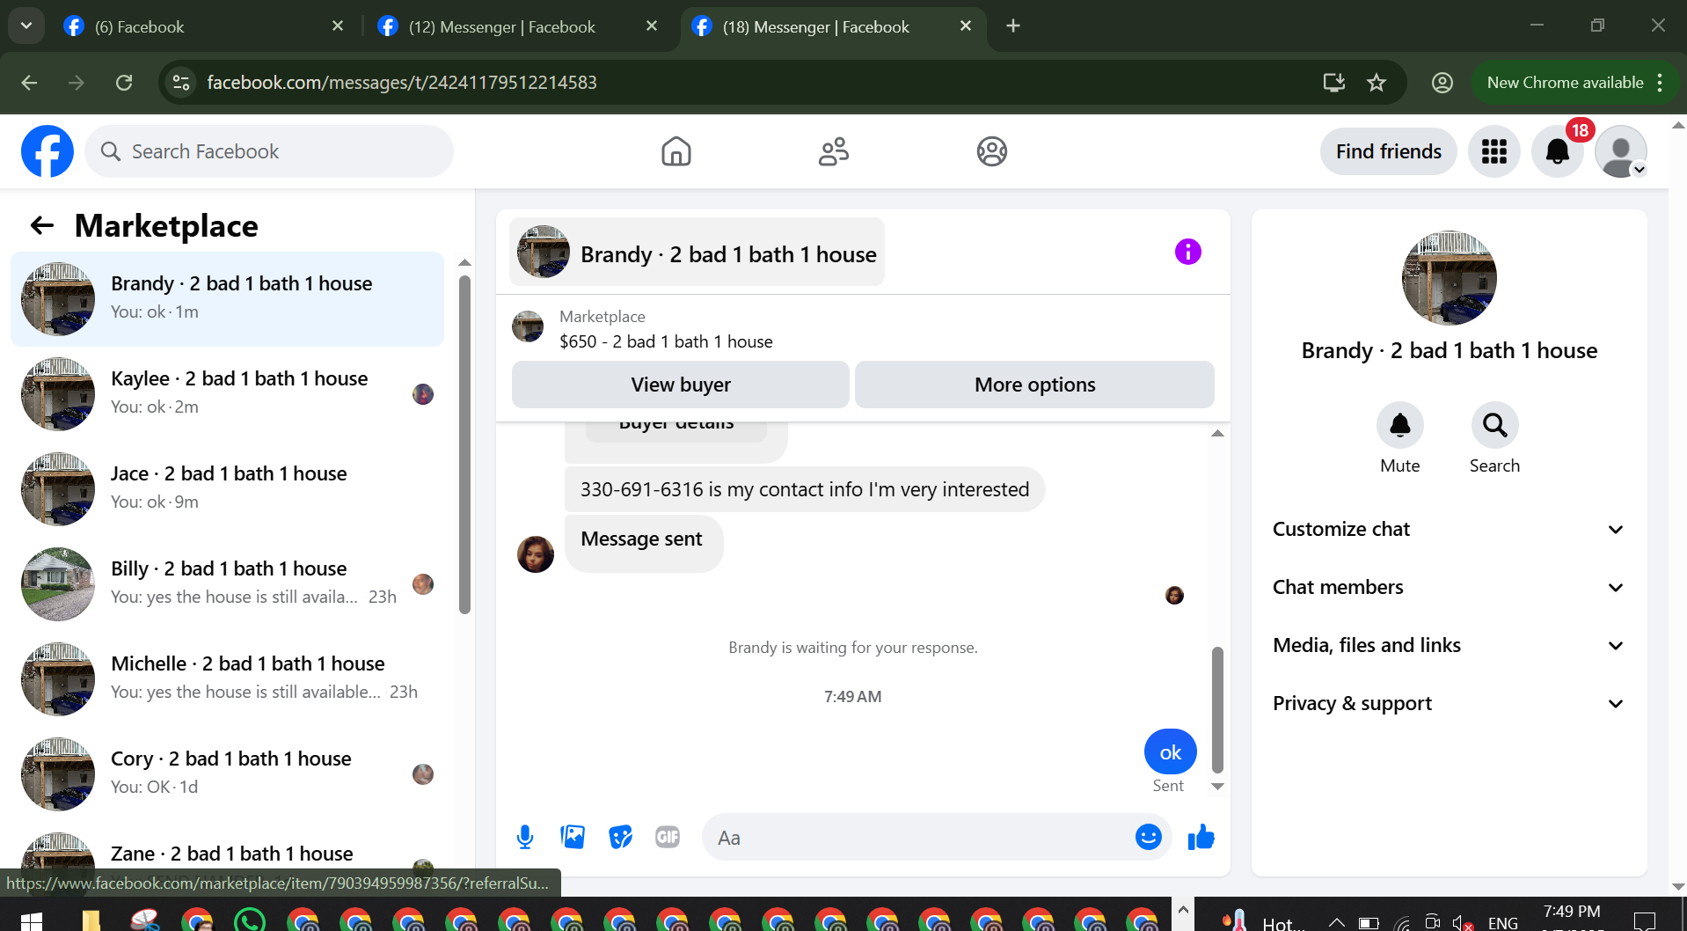Open Chrome three-dot menu

(1660, 83)
